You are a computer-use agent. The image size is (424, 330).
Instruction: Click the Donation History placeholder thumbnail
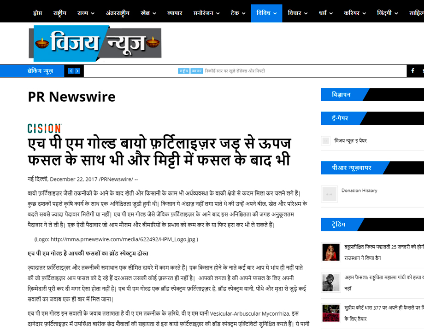click(330, 194)
